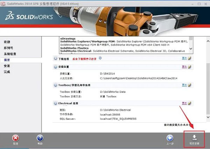Click the help icon beside 下载选项

[100, 58]
